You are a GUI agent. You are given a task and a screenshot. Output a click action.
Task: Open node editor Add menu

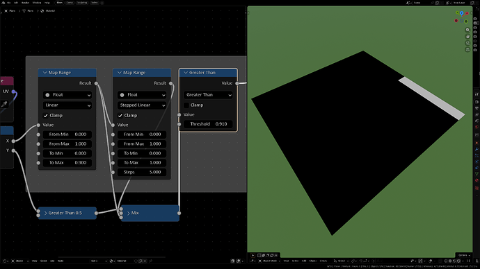tap(52, 261)
